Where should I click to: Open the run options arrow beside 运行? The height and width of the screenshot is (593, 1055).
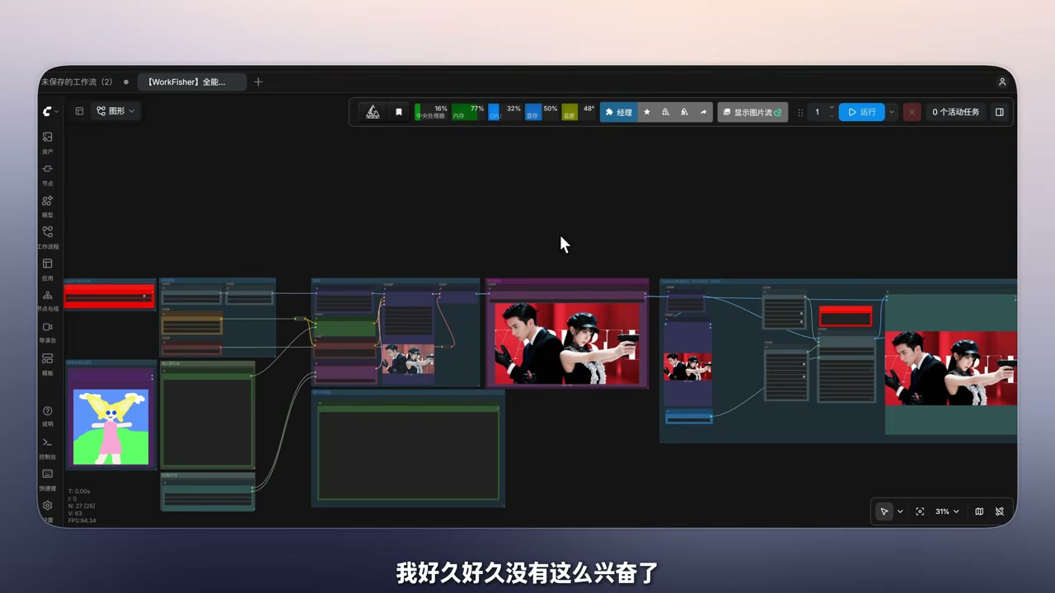point(891,112)
